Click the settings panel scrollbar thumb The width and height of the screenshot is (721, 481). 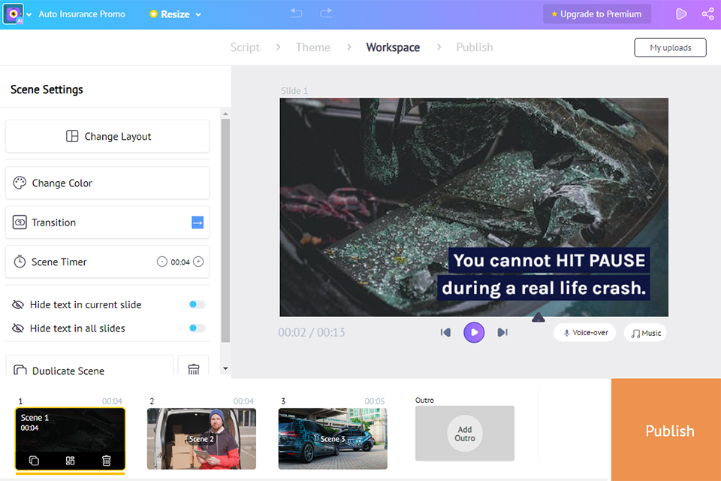coord(225,230)
